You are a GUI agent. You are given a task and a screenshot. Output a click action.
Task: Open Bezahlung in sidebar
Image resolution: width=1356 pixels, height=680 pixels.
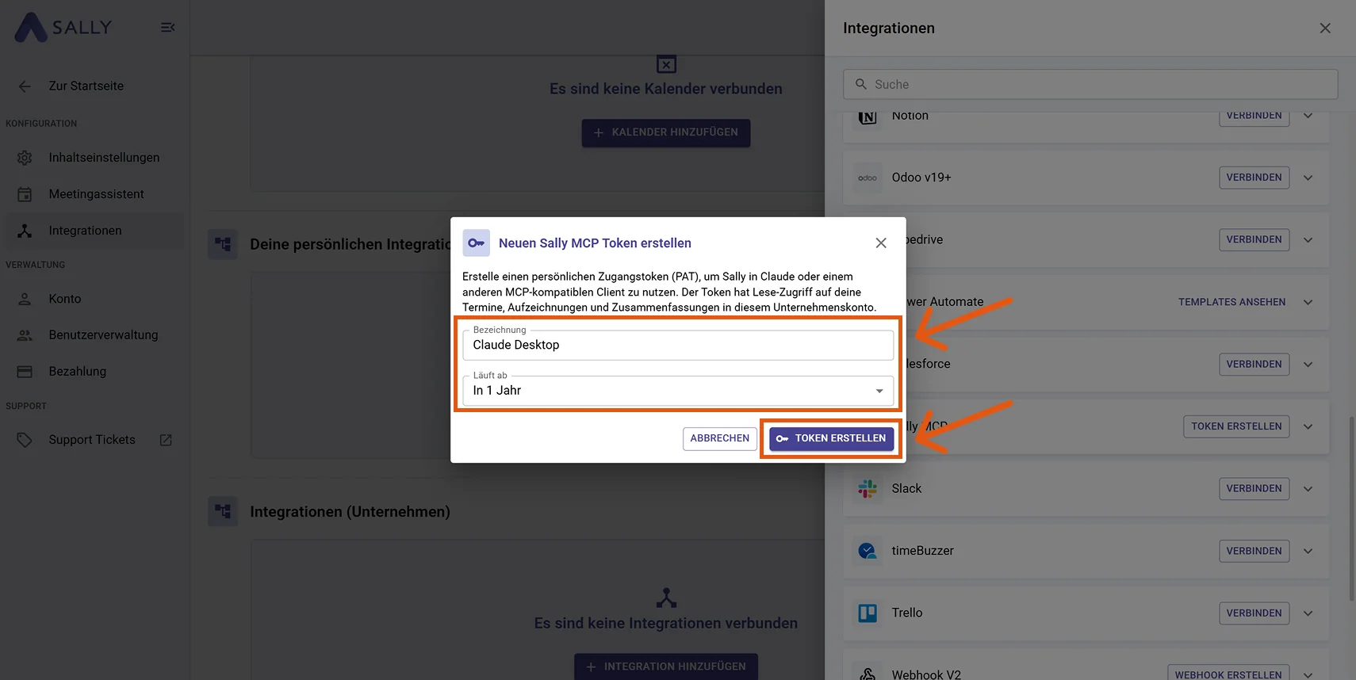[95, 372]
